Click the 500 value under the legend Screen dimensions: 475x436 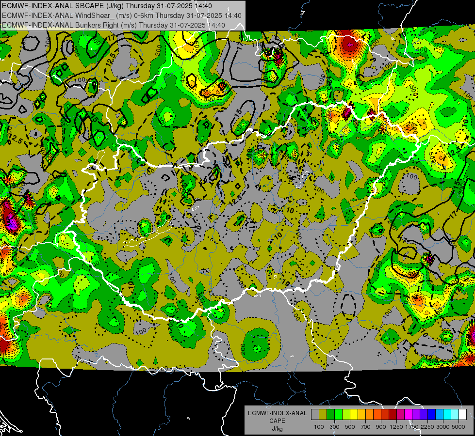click(350, 427)
